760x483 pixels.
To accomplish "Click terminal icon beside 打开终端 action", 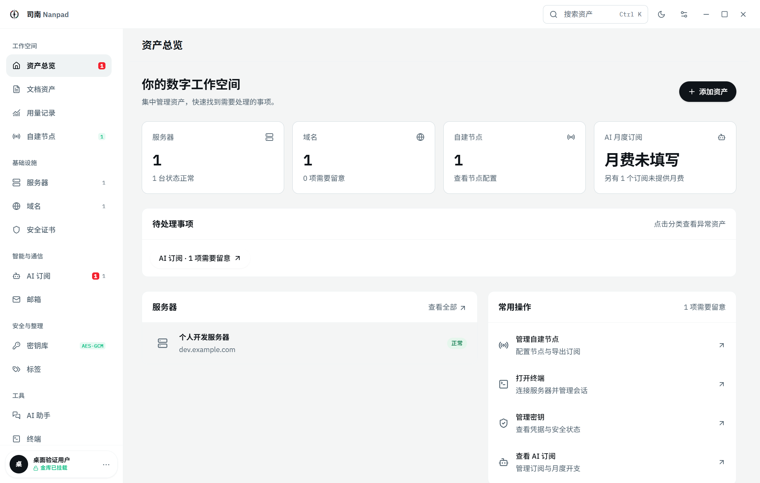I will pyautogui.click(x=504, y=384).
